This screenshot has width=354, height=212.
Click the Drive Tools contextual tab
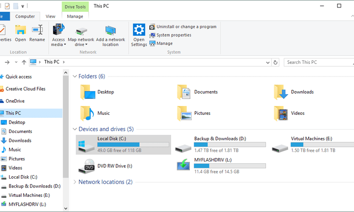75,7
